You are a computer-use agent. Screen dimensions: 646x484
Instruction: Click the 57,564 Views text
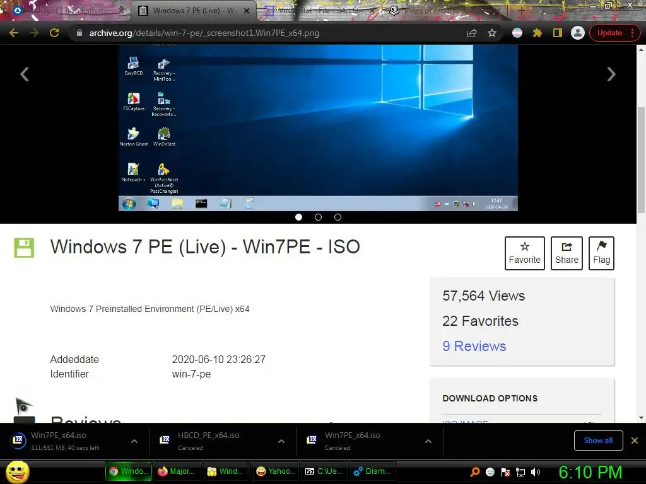click(484, 296)
